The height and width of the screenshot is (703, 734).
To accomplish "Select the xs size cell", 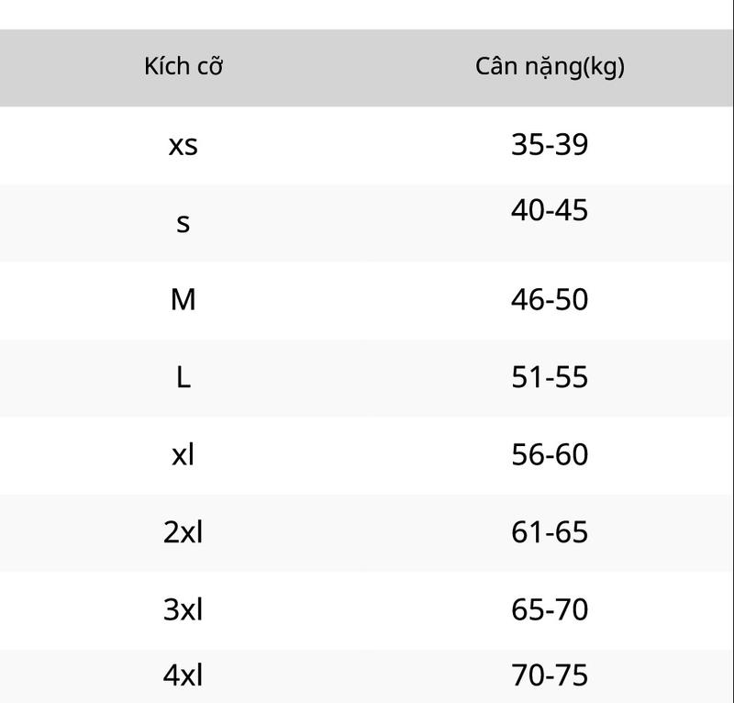I will pyautogui.click(x=183, y=145).
